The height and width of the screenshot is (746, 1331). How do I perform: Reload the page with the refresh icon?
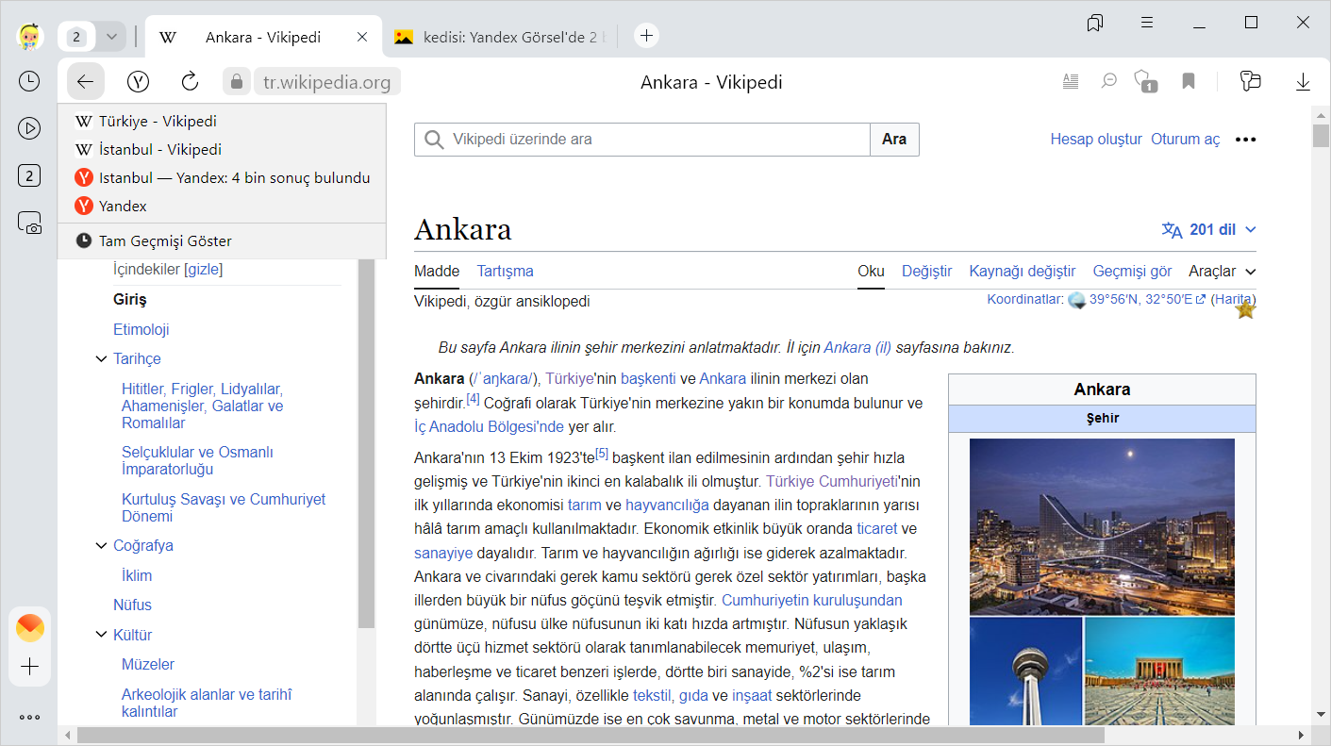(190, 82)
